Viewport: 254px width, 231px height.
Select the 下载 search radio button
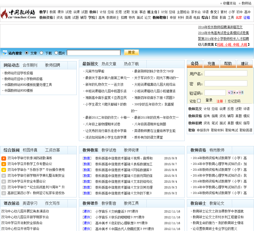[x=42, y=53]
